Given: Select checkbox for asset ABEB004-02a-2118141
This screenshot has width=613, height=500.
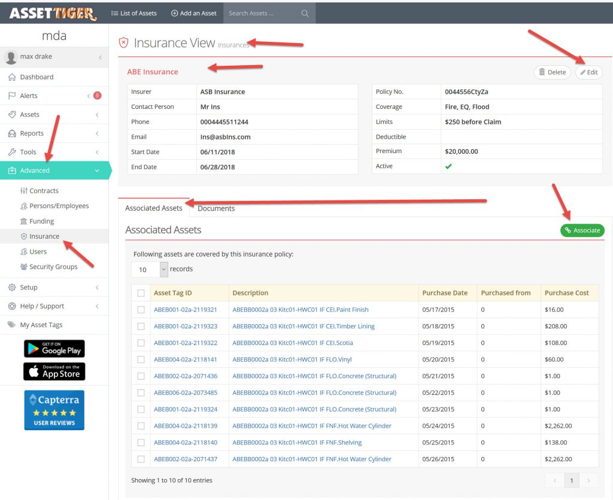Looking at the screenshot, I should pyautogui.click(x=141, y=359).
